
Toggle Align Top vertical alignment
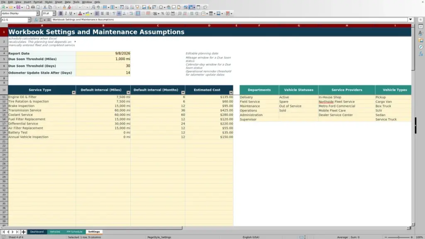point(114,14)
